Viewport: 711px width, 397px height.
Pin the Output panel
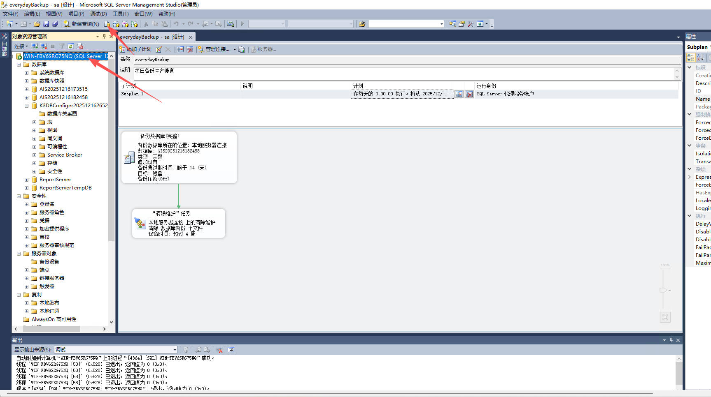[671, 340]
